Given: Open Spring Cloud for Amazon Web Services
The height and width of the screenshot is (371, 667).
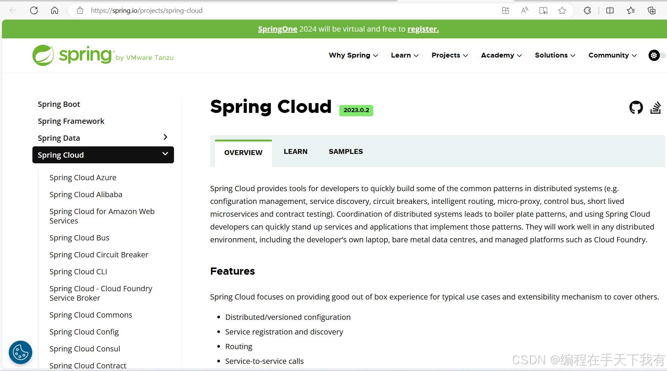Looking at the screenshot, I should coord(102,216).
